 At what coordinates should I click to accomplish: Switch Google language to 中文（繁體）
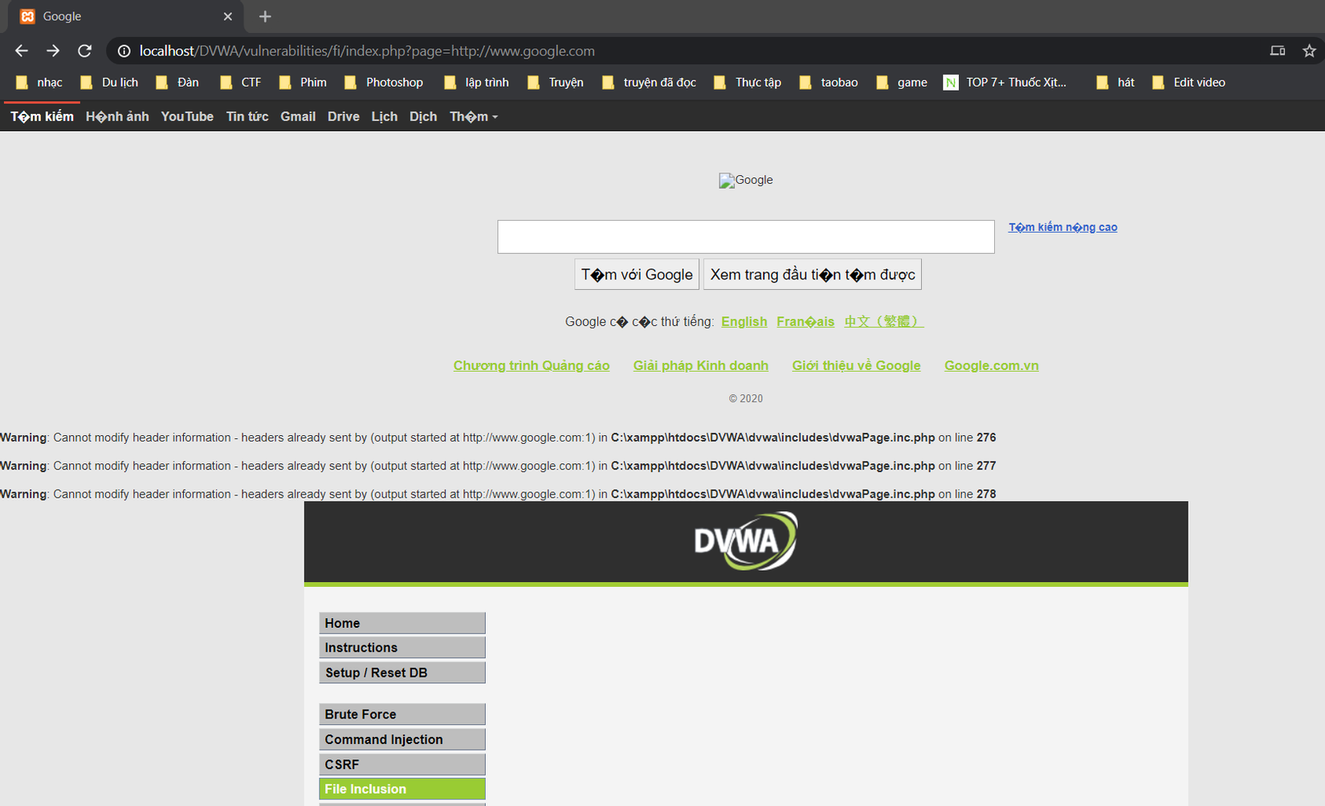tap(884, 321)
